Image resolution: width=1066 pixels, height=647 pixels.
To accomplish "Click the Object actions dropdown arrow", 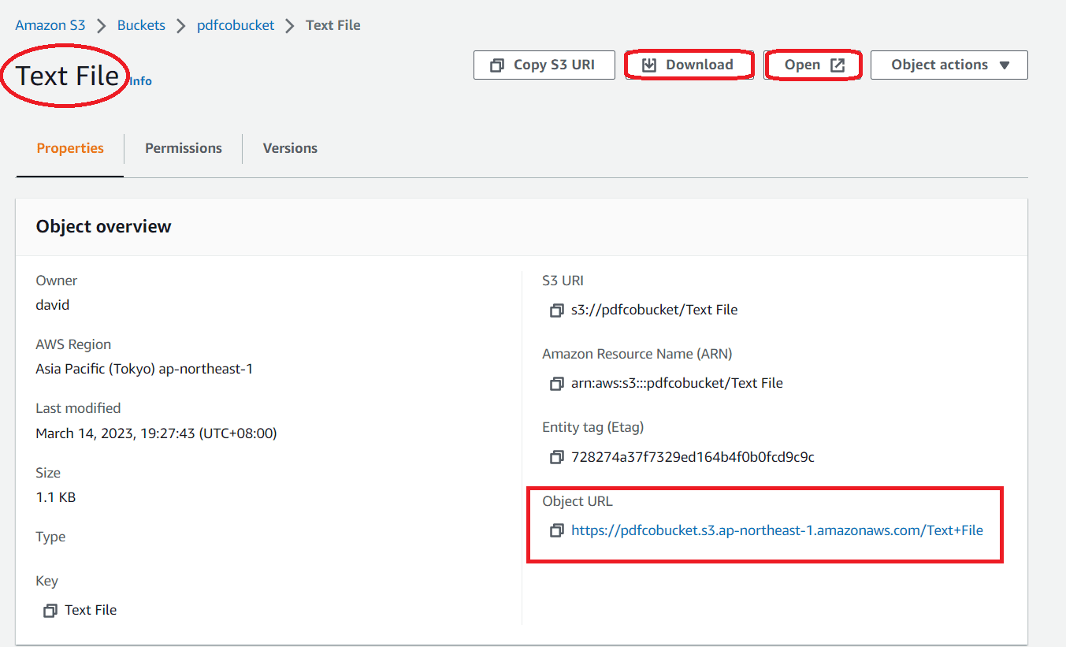I will pos(1005,65).
